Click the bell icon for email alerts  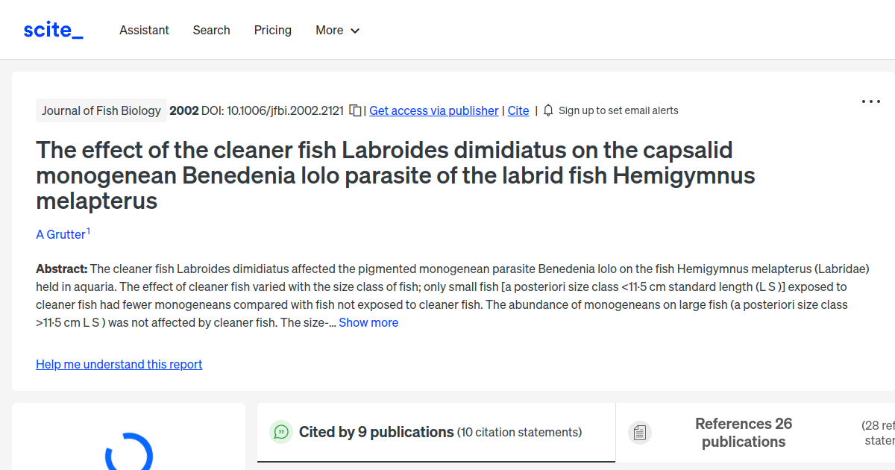pos(548,110)
